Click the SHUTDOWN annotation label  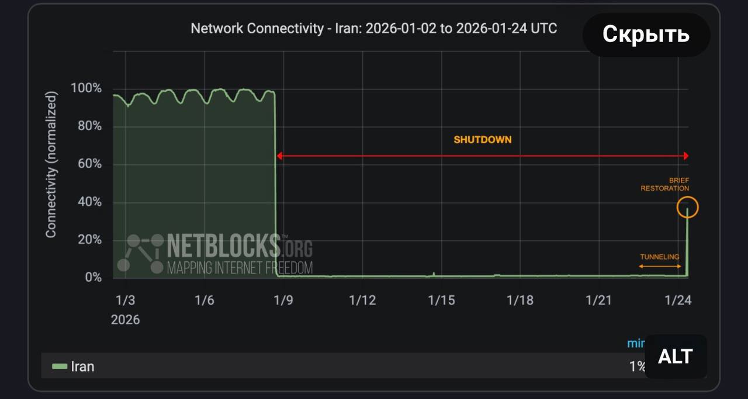click(x=482, y=140)
